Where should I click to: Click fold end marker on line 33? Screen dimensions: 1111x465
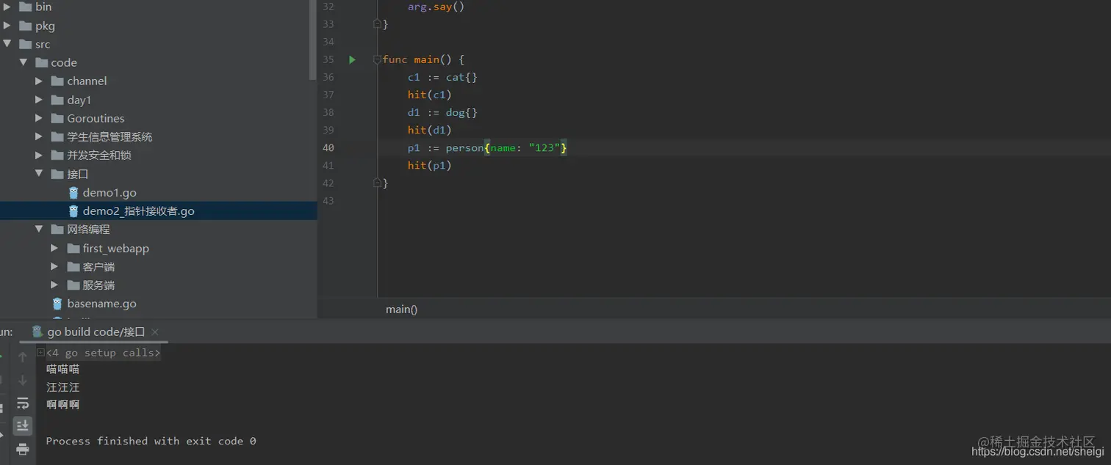(377, 24)
